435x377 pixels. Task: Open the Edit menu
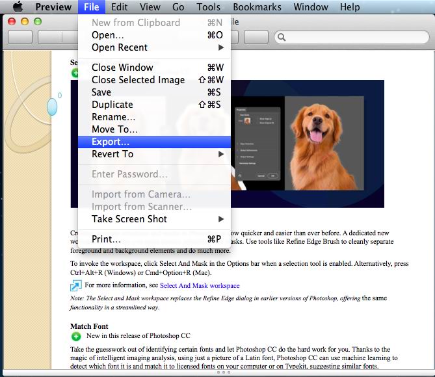pos(119,7)
